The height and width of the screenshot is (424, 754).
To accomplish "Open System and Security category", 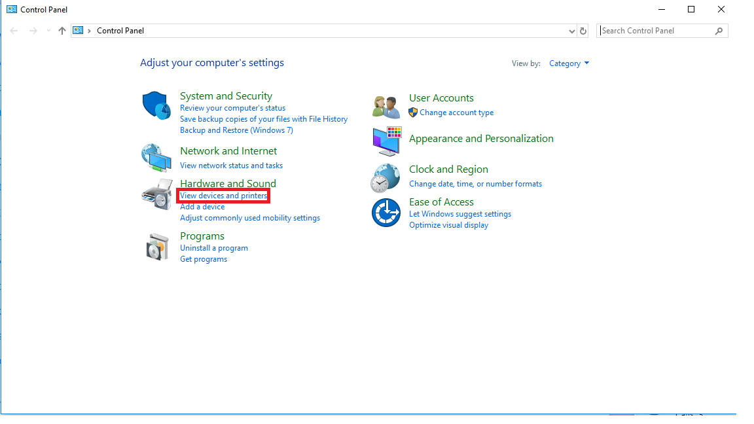I will coord(226,96).
